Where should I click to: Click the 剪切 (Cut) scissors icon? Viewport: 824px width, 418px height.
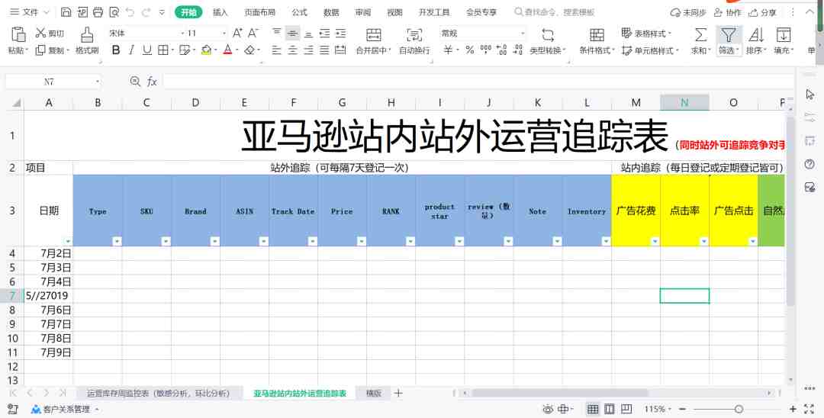pos(40,33)
